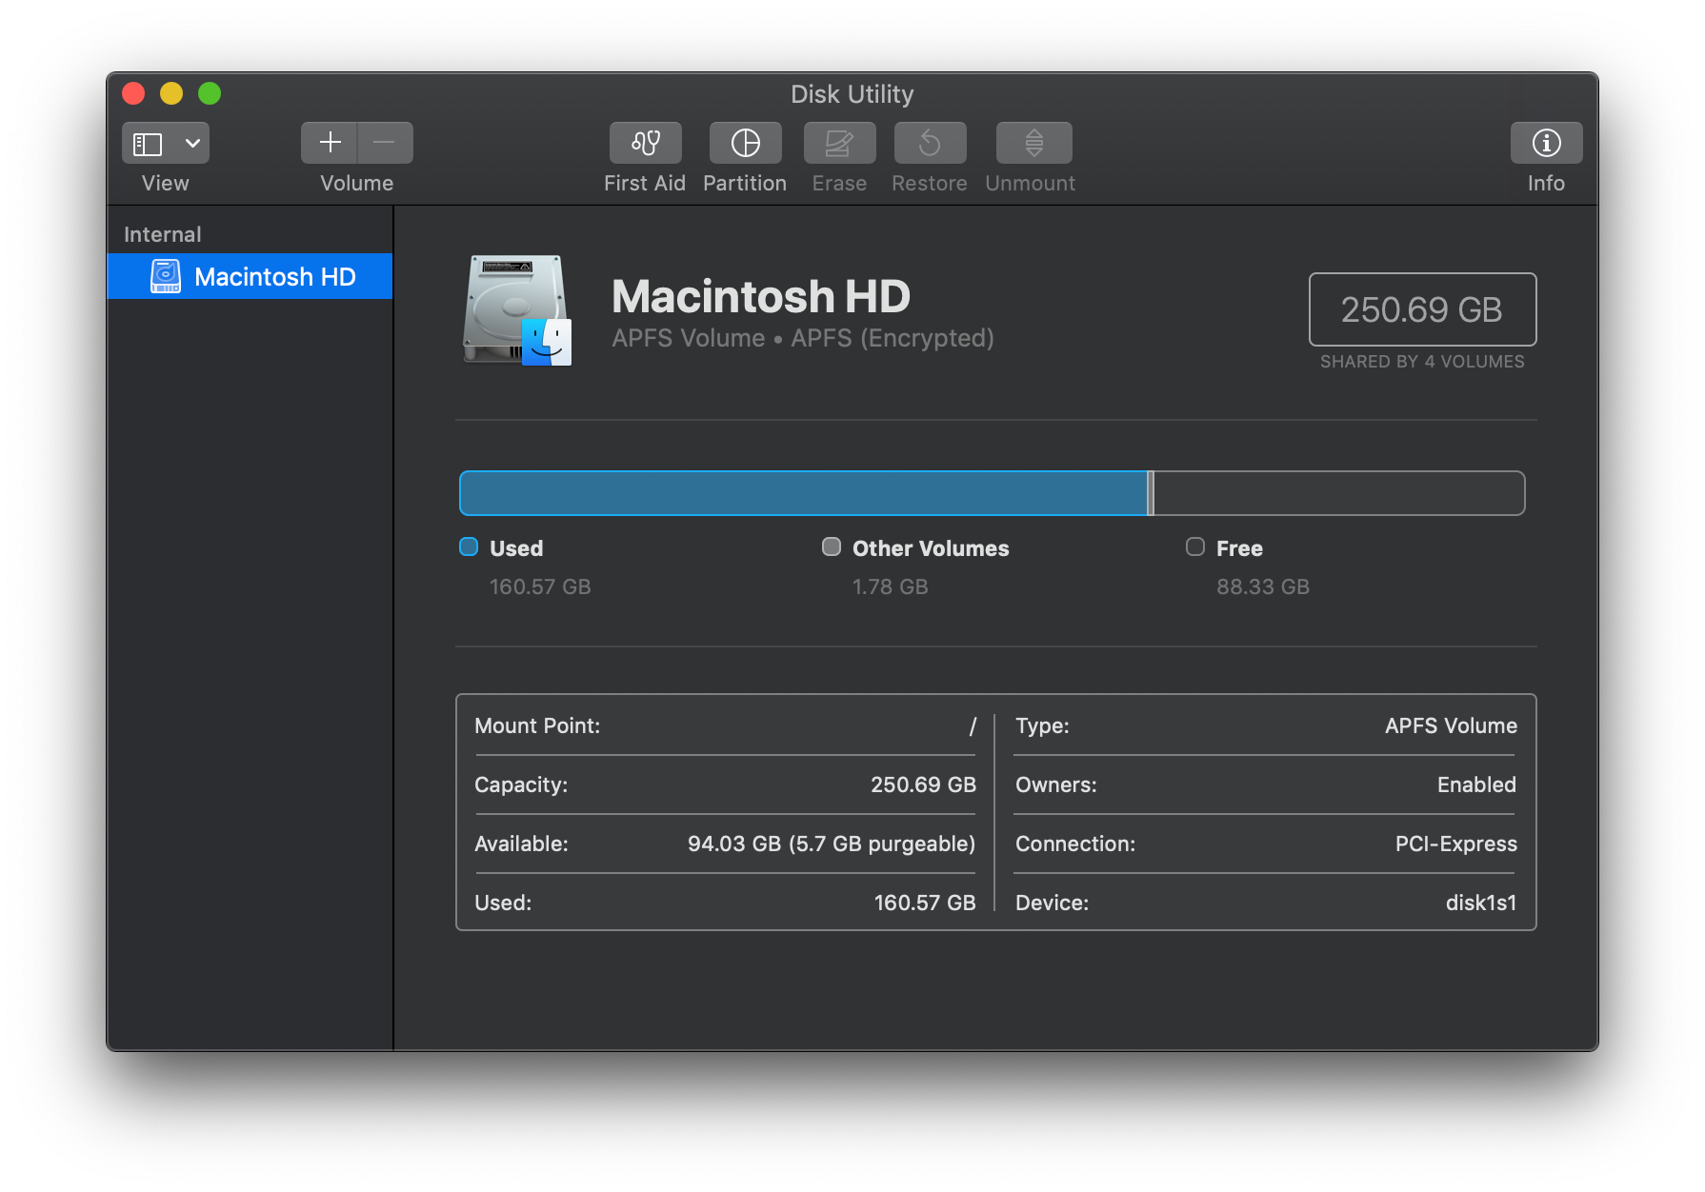Click the 1.78 GB Other Volumes value
This screenshot has width=1705, height=1192.
click(890, 586)
